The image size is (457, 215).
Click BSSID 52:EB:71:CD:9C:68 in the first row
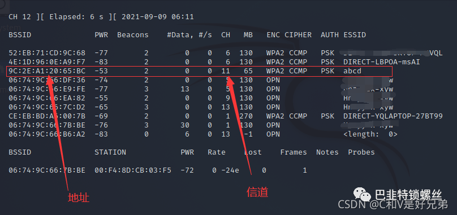pyautogui.click(x=47, y=53)
